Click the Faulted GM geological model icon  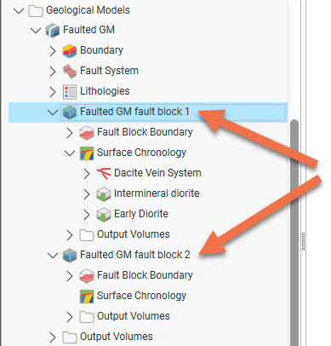tap(53, 30)
